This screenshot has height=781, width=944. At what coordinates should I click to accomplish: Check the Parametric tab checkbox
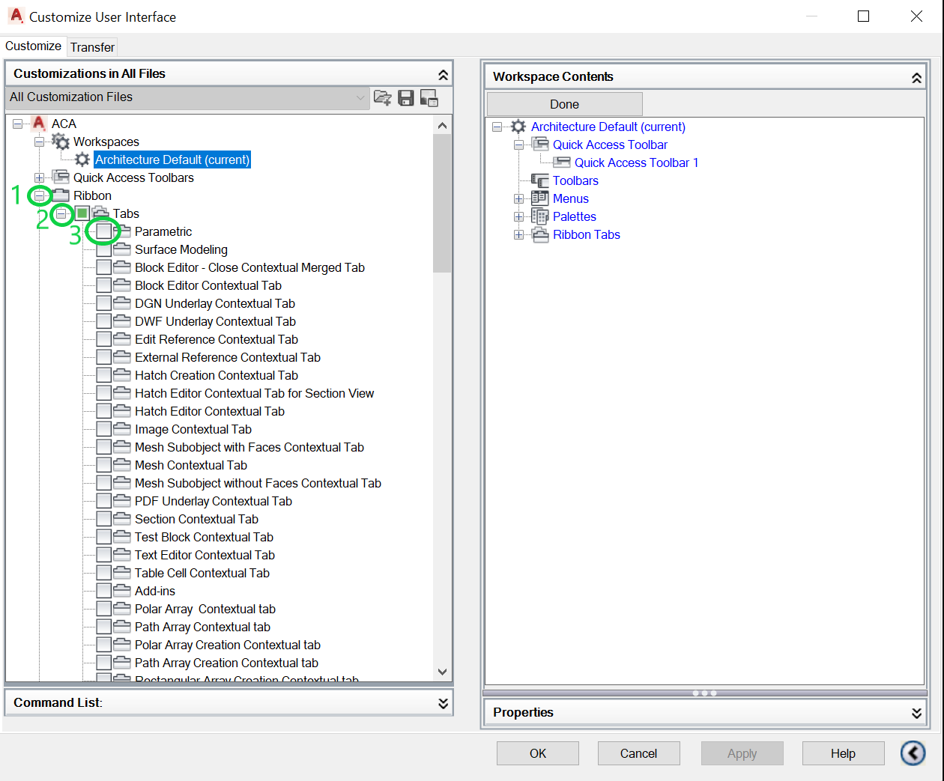tap(104, 231)
